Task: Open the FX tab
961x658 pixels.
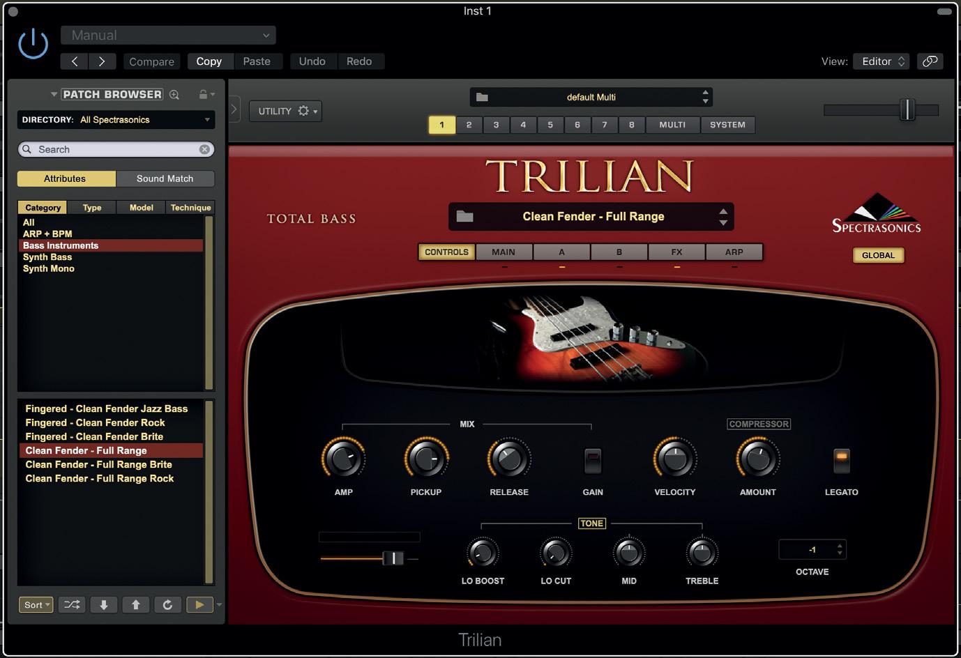Action: (x=676, y=252)
